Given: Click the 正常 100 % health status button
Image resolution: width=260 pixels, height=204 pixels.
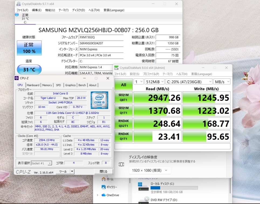Looking at the screenshot, I should (29, 48).
